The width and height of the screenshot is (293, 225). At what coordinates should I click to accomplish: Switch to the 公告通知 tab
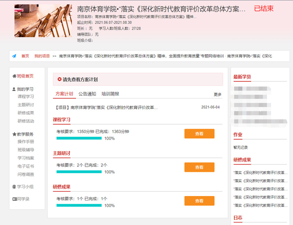pyautogui.click(x=87, y=94)
